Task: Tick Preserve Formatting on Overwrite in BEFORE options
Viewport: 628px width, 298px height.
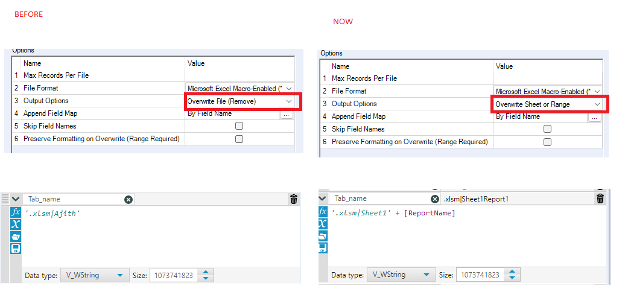Action: 239,139
